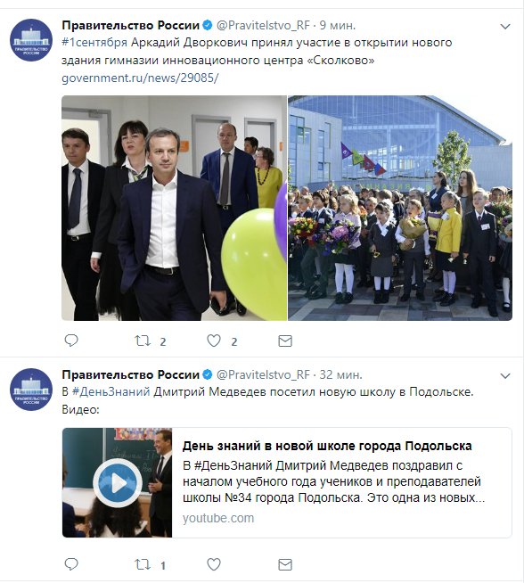Image resolution: width=524 pixels, height=583 pixels.
Task: Reply to the Medvedev Podolsk school tweet
Action: [x=71, y=564]
